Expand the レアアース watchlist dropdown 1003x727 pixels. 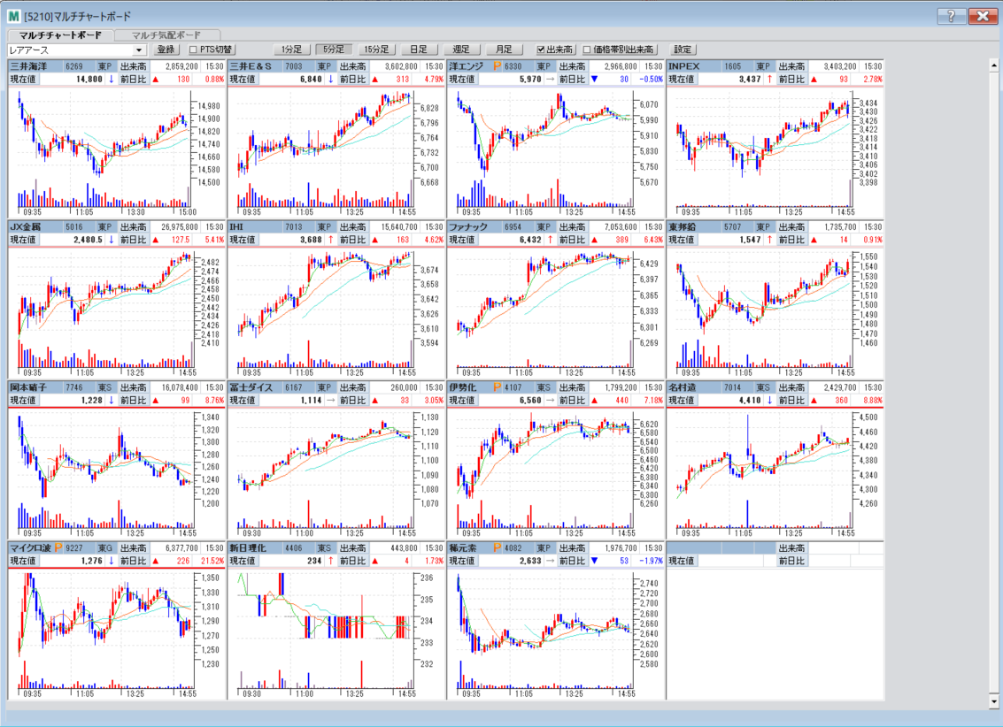coord(139,50)
